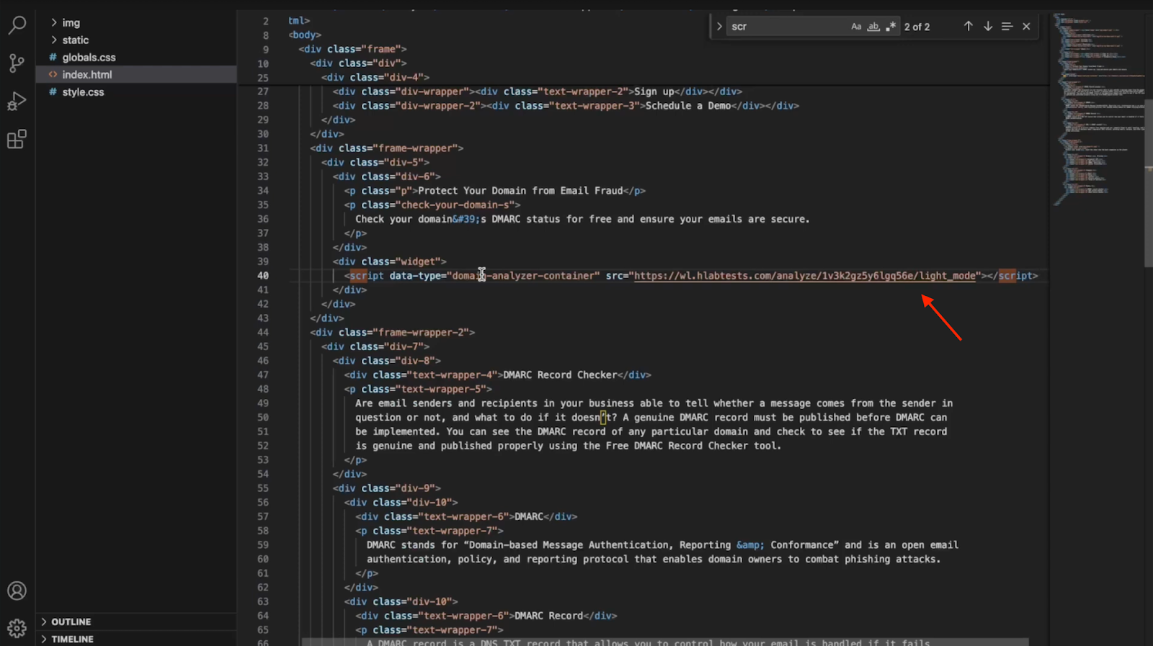The width and height of the screenshot is (1153, 646).
Task: Open the Manage gear settings menu
Action: (17, 629)
